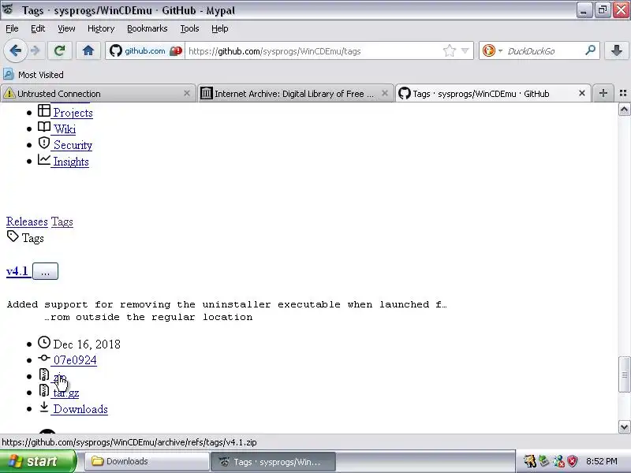Go to the Releases link
Screen dimensions: 631x473
click(27, 222)
